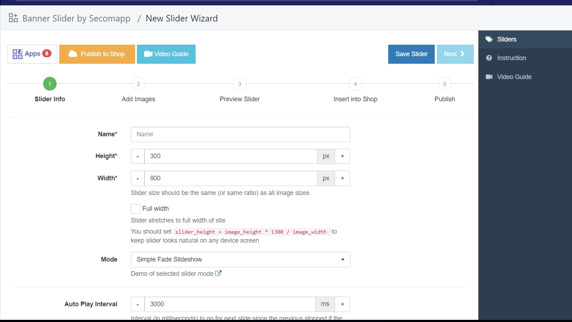
Task: Click the px unit label beside Height
Action: pyautogui.click(x=326, y=156)
